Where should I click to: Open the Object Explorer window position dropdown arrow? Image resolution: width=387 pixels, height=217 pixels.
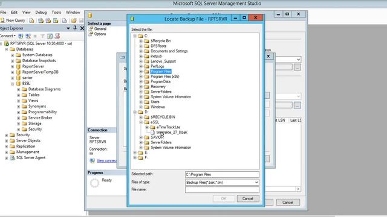(x=68, y=28)
